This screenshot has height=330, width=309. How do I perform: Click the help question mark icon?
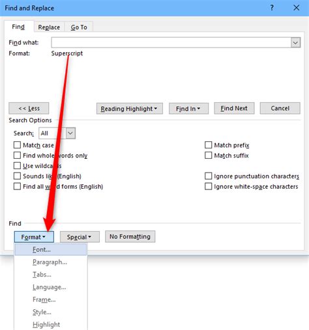272,8
